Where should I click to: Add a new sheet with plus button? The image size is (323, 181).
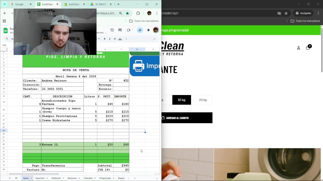coord(10,178)
